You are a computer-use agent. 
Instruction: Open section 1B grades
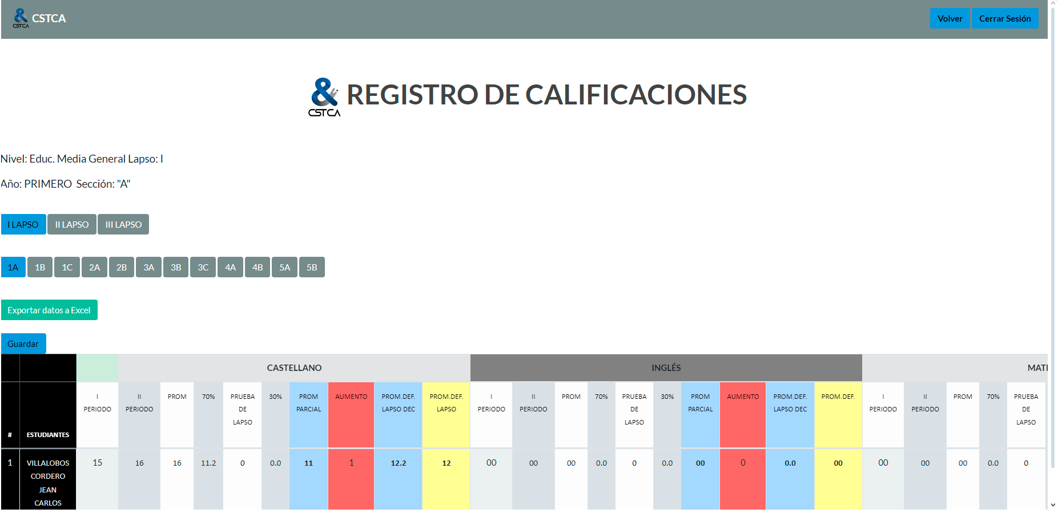coord(40,268)
